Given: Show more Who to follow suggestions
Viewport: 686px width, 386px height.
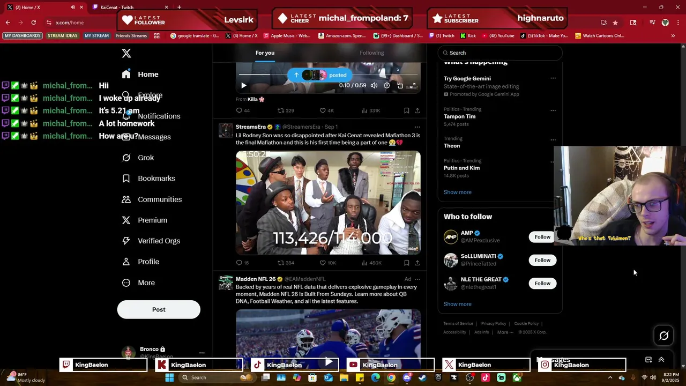Looking at the screenshot, I should [458, 304].
